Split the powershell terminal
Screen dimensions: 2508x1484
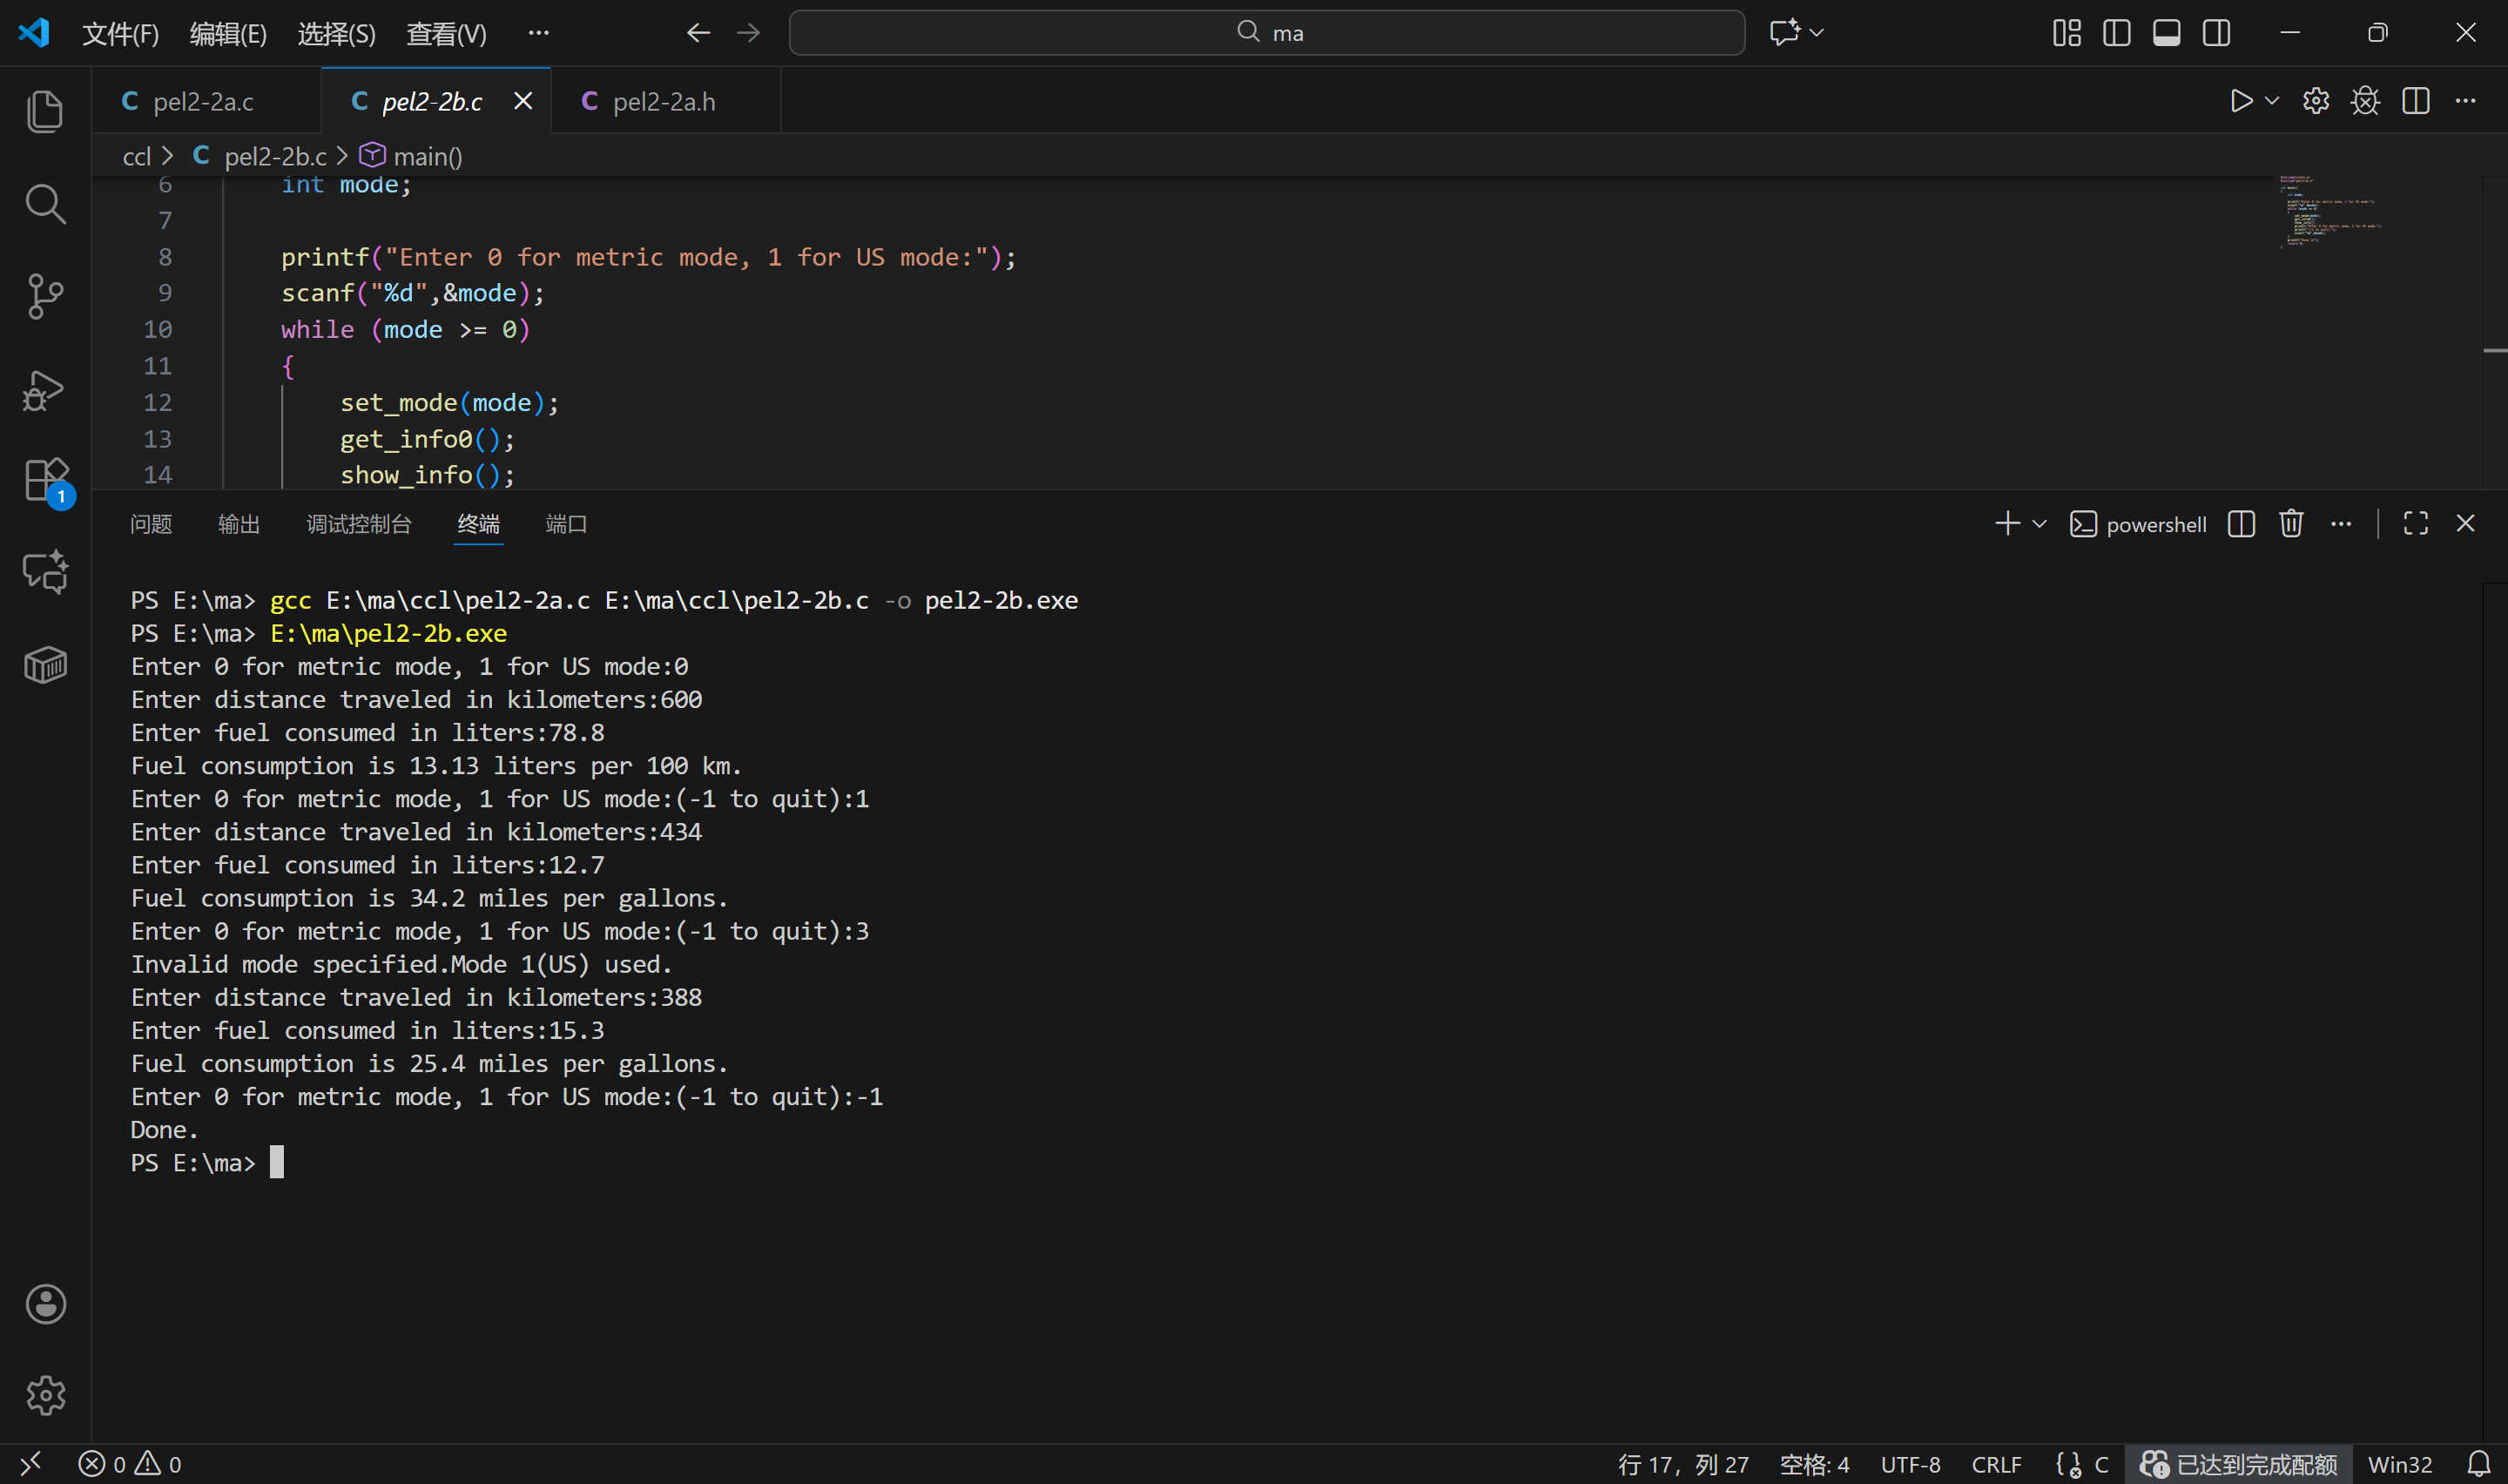point(2242,524)
